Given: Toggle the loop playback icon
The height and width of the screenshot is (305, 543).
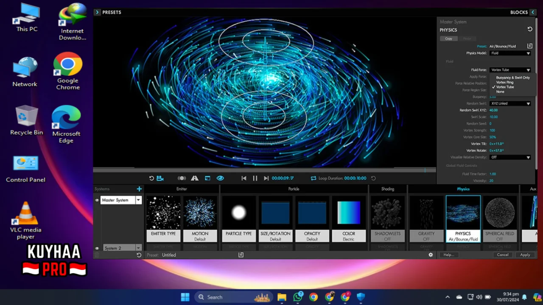Looking at the screenshot, I should [313, 178].
